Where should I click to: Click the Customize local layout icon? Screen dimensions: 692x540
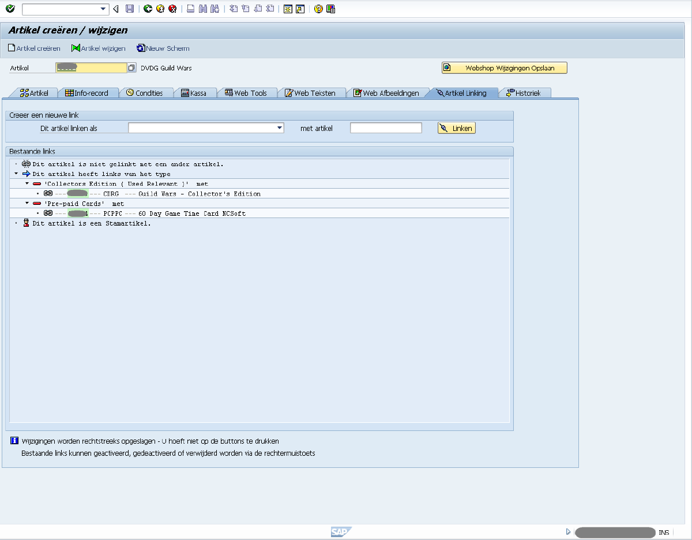coord(330,9)
